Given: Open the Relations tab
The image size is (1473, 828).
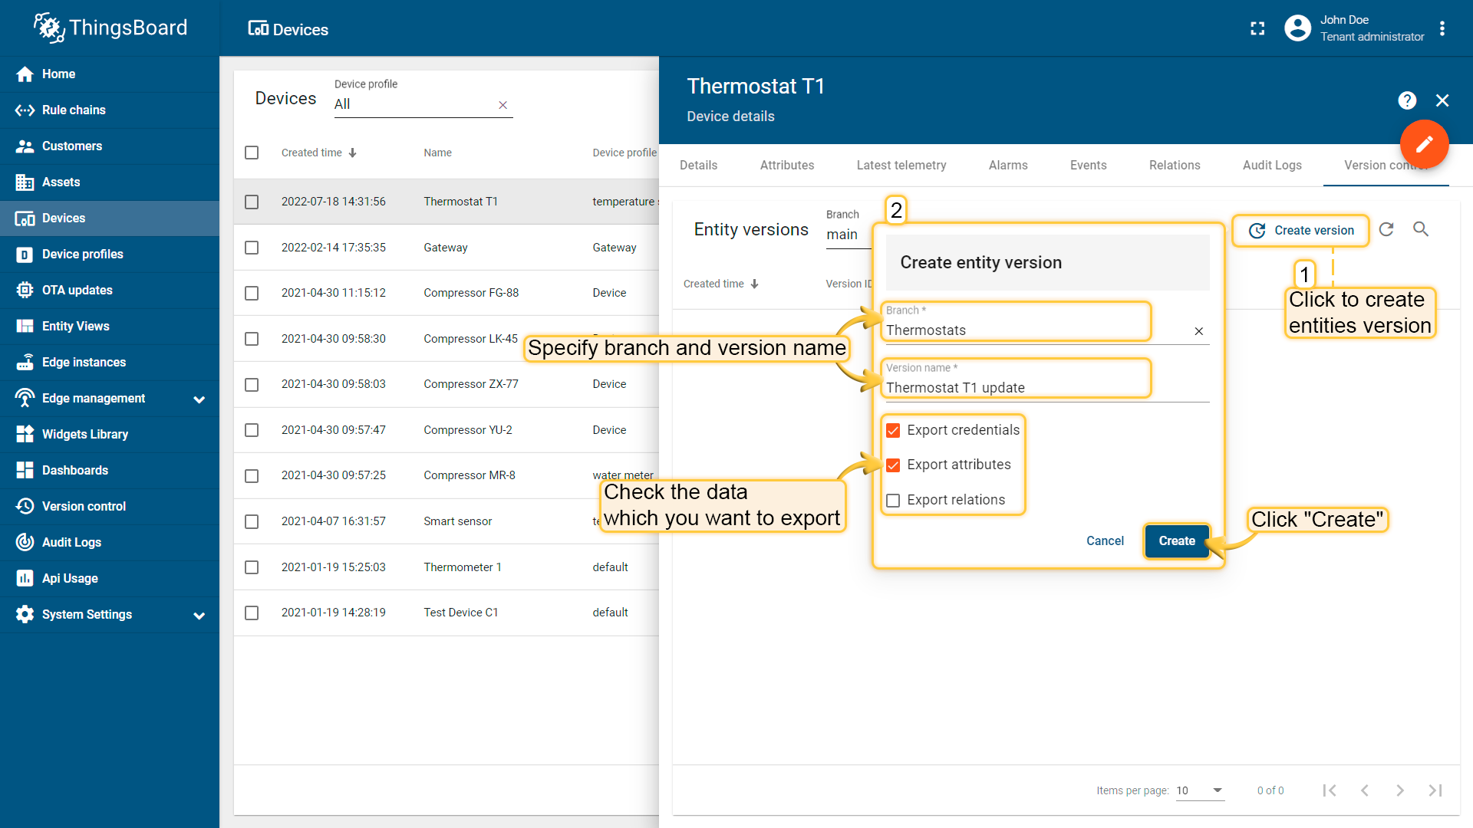Looking at the screenshot, I should (x=1175, y=165).
